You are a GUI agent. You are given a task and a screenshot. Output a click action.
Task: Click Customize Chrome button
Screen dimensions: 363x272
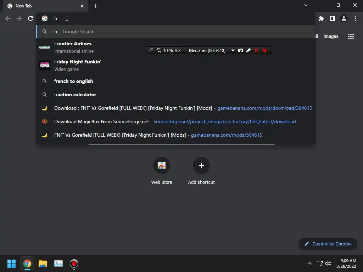pos(328,244)
